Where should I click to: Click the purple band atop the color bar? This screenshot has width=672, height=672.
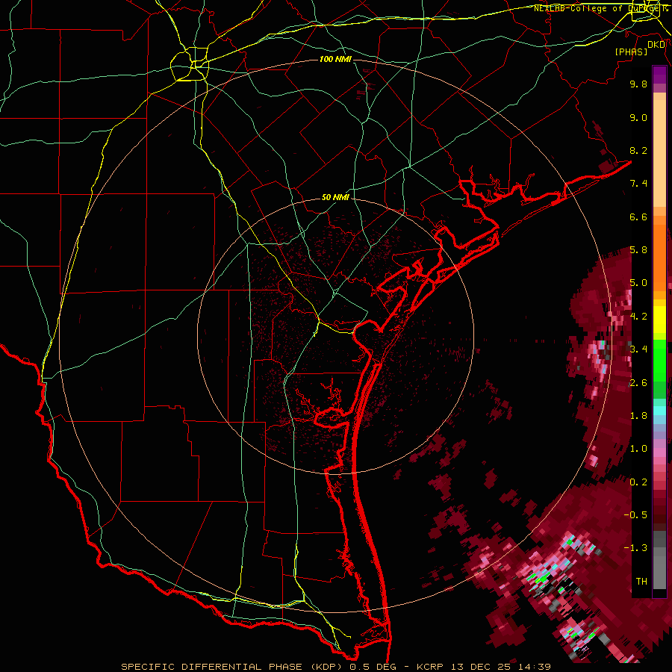click(x=659, y=75)
